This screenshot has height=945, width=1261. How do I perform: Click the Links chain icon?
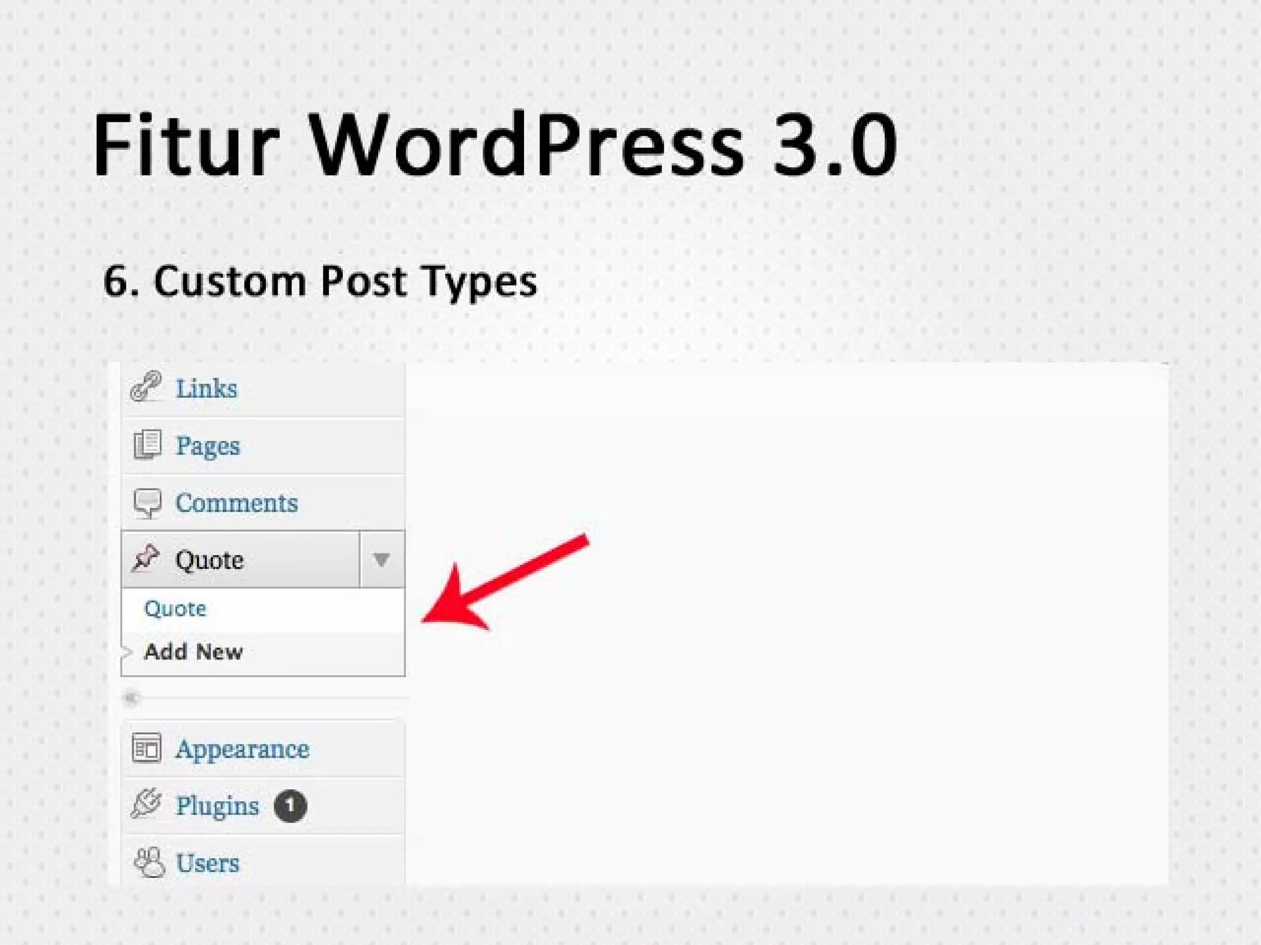147,388
